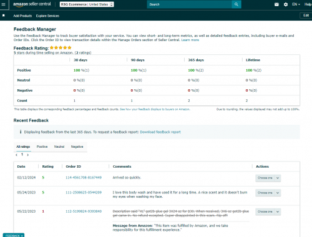
Task: Go to next feedback page arrow
Action: tap(27, 155)
